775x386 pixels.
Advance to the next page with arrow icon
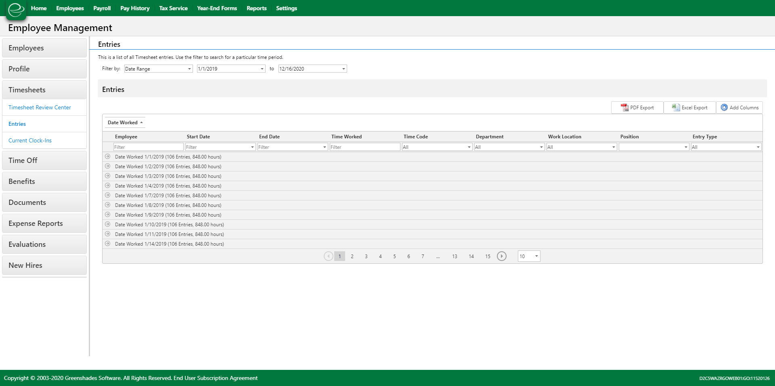click(x=502, y=256)
